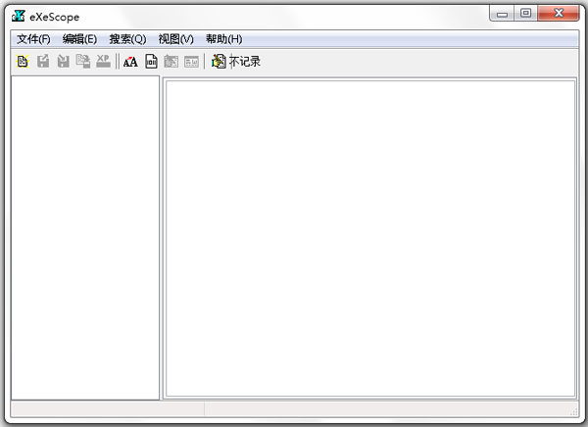Open the 文件(F) menu
The image size is (588, 427).
click(x=33, y=39)
